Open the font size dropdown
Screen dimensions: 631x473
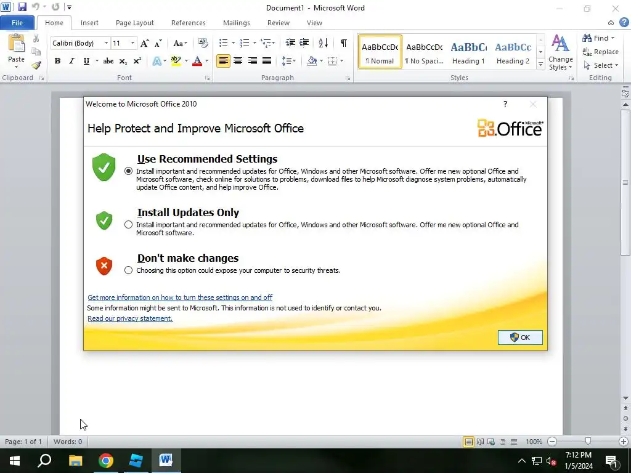(132, 43)
